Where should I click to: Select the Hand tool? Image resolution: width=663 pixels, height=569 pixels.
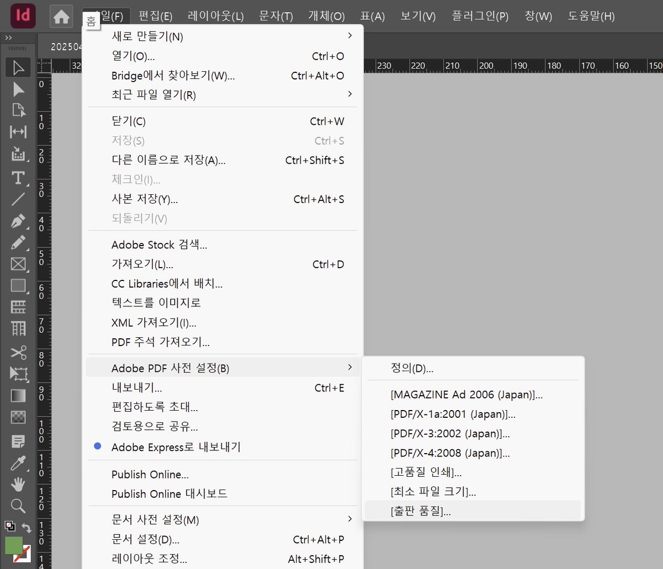point(18,485)
